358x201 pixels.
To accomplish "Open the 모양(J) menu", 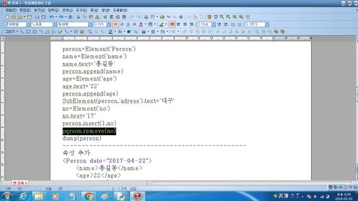I will pyautogui.click(x=68, y=10).
